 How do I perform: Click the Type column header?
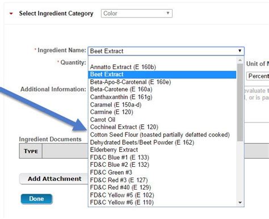tap(31, 151)
